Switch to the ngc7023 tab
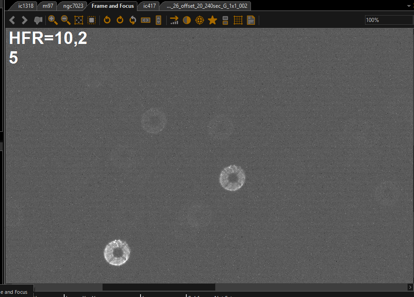414x297 pixels. tap(73, 6)
